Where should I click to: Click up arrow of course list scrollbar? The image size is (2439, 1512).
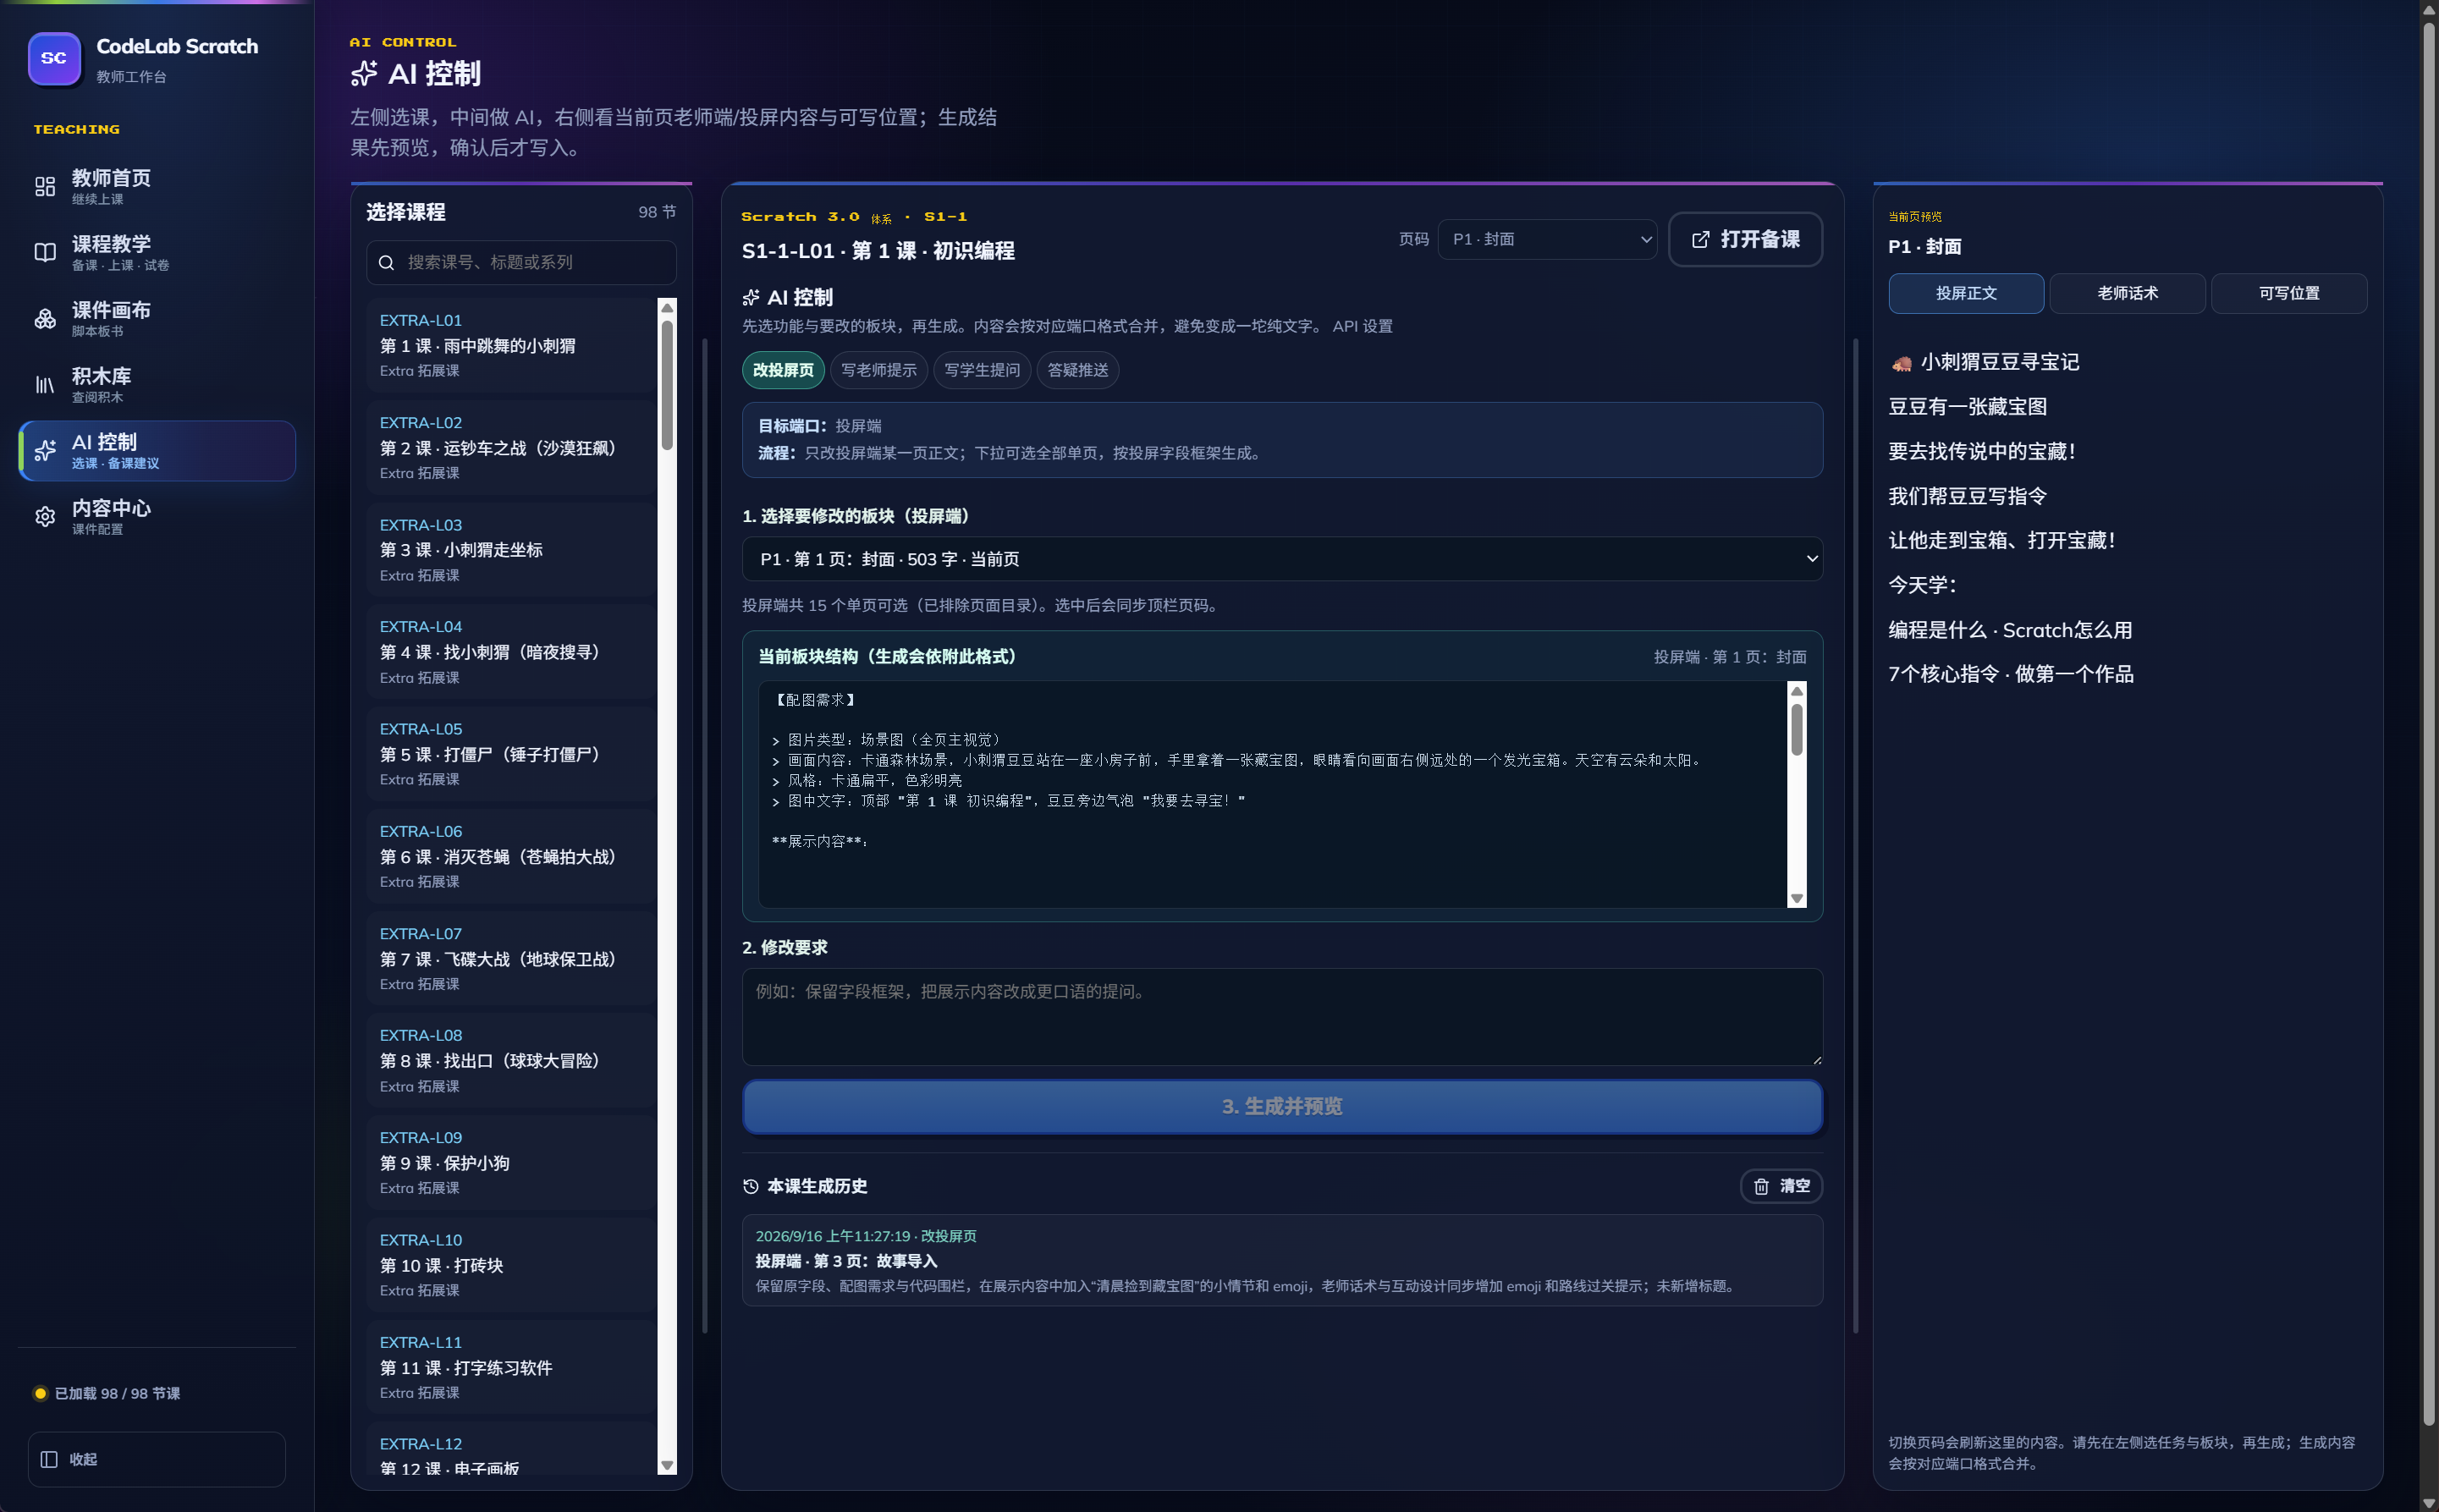coord(667,307)
